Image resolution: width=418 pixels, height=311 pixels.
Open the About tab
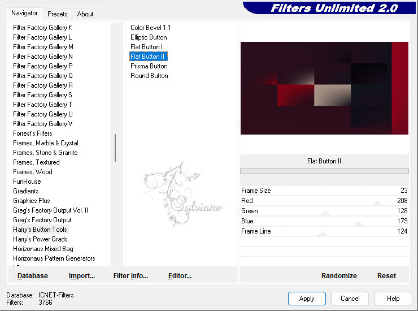point(85,14)
